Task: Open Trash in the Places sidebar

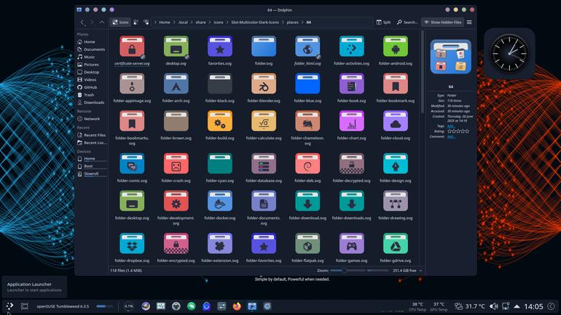Action: (86, 95)
